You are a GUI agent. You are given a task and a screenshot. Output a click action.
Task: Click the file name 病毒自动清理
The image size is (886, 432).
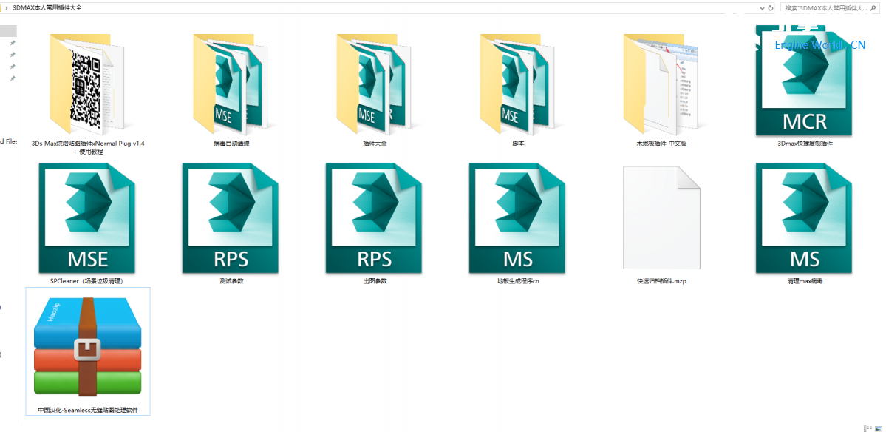click(231, 144)
